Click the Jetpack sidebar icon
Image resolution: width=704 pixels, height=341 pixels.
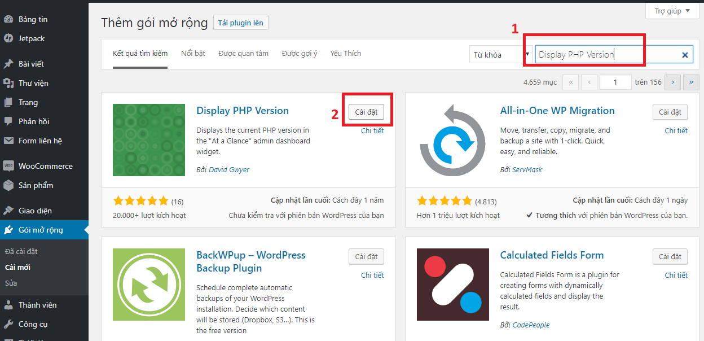point(8,38)
